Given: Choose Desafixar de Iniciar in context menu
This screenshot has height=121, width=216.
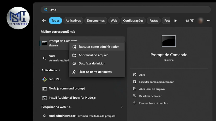Looking at the screenshot, I should (97, 63).
